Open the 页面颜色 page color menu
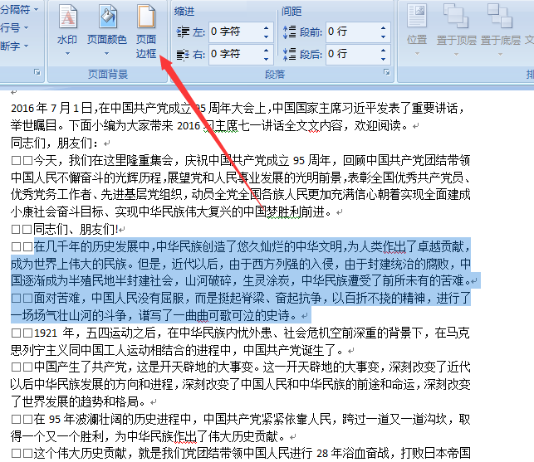This screenshot has height=462, width=534. (x=107, y=31)
